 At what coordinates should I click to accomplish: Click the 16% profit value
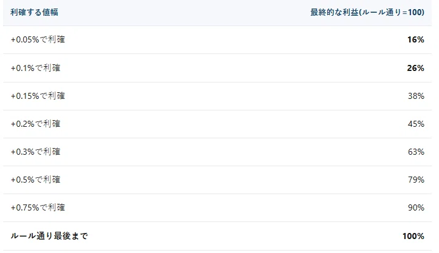[x=416, y=39]
